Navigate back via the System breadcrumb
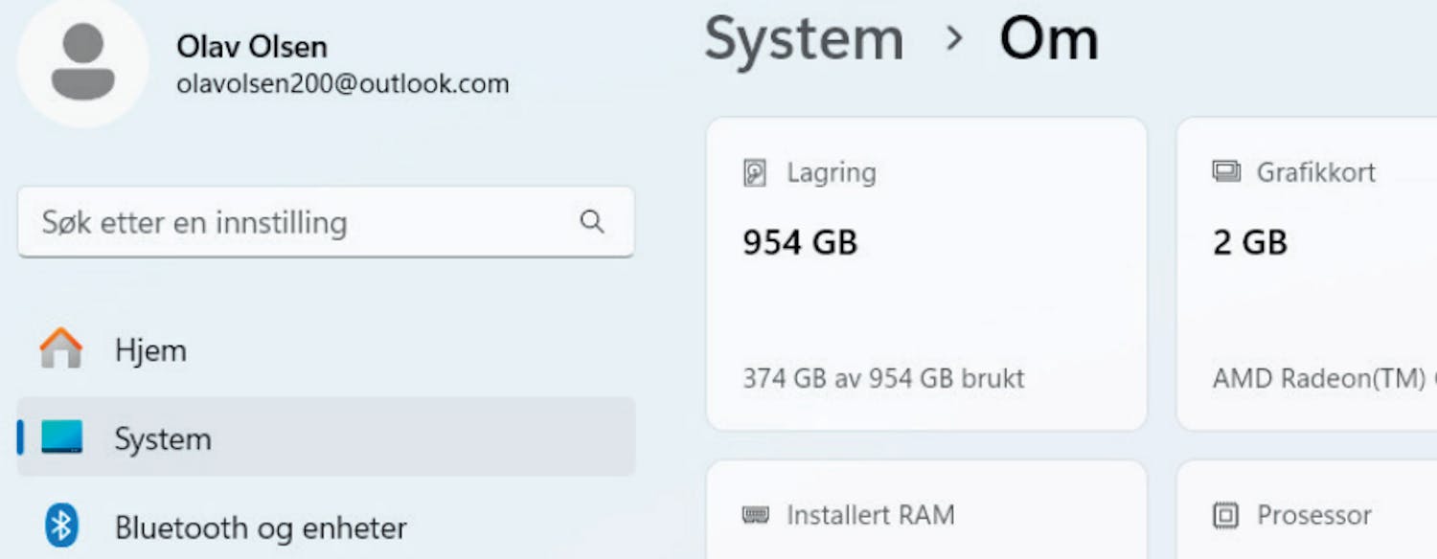 point(804,40)
